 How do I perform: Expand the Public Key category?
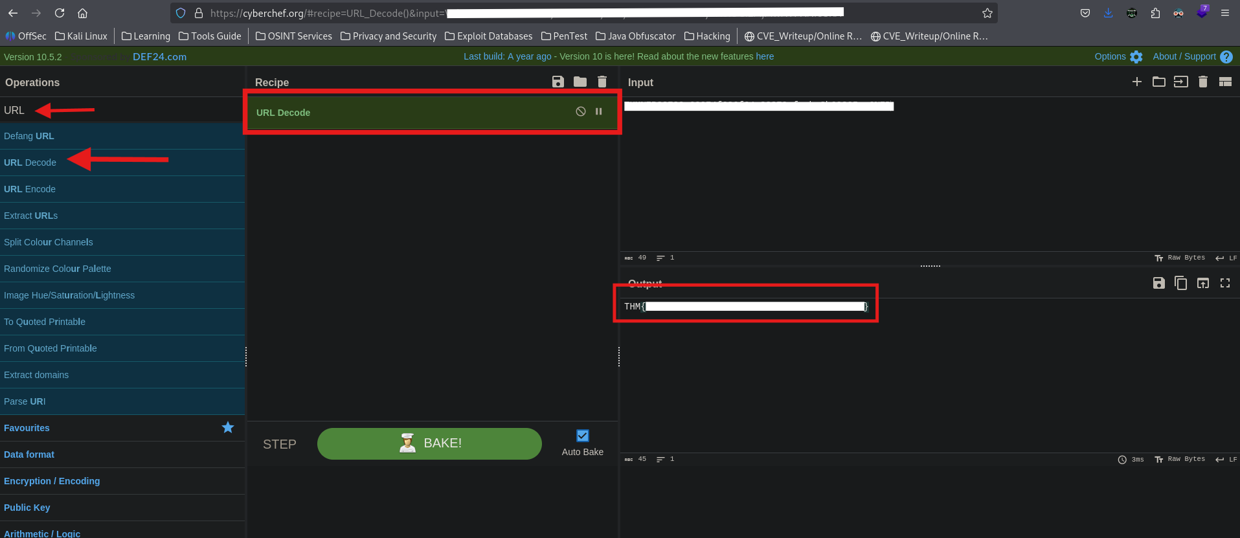[x=122, y=508]
